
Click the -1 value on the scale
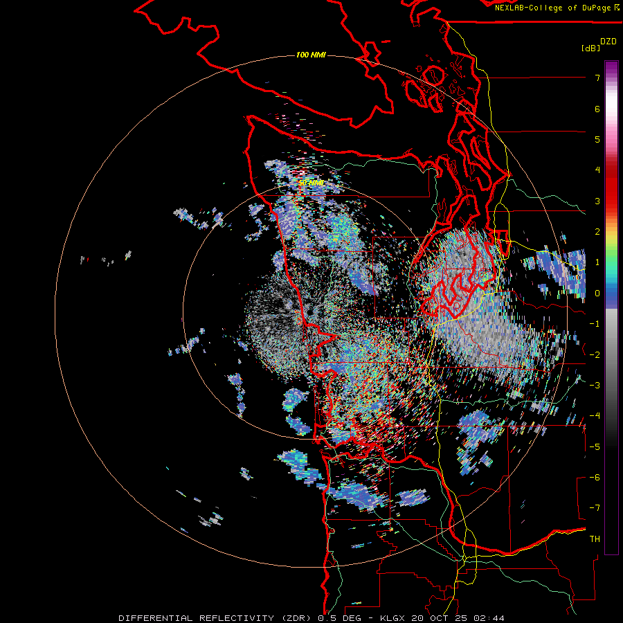595,324
